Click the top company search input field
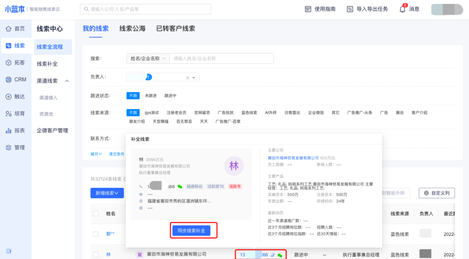Image resolution: width=469 pixels, height=259 pixels. click(147, 9)
